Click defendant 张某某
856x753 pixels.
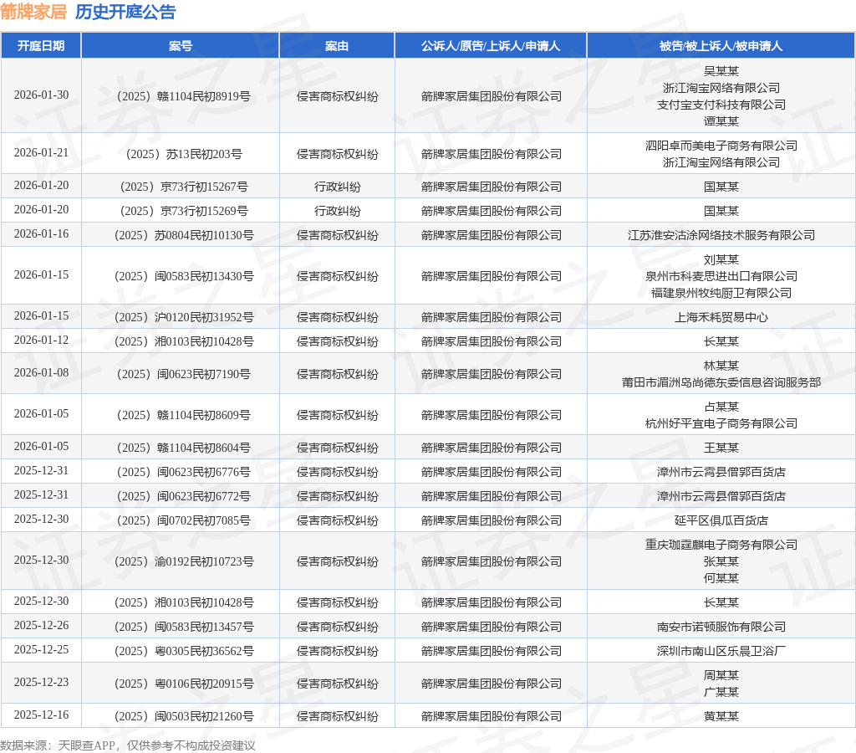pos(721,561)
